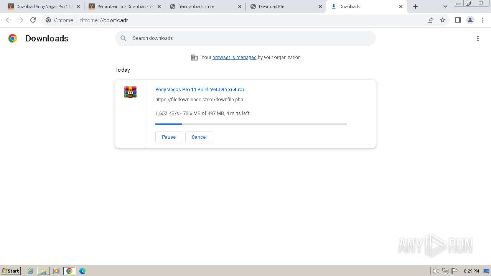The width and height of the screenshot is (491, 276).
Task: Switch to Permintaan Link Download tab
Action: point(125,7)
